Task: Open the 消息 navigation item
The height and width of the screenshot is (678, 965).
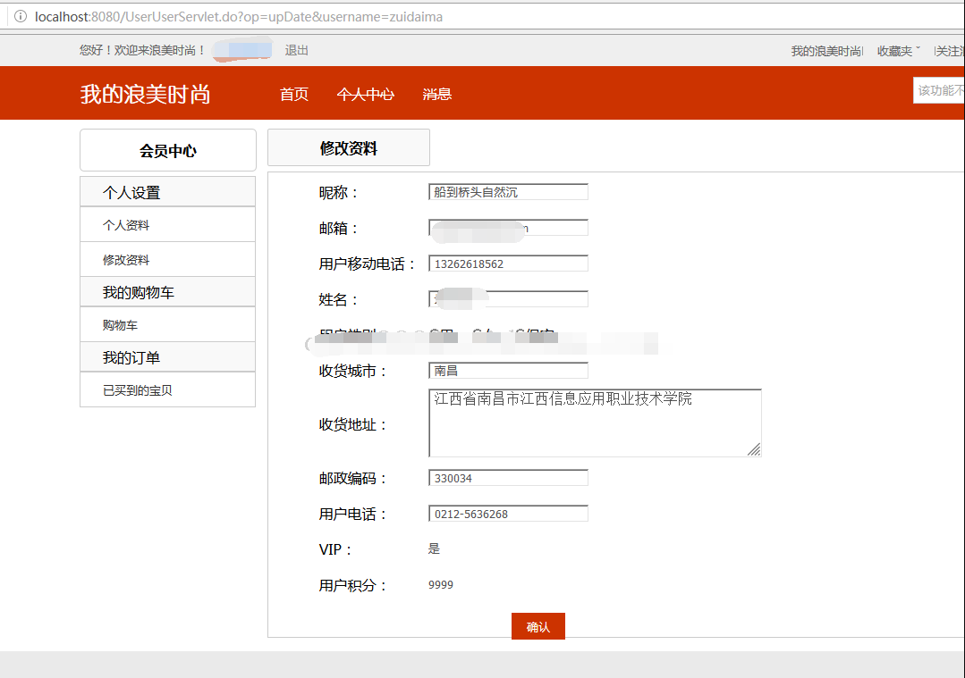Action: (437, 95)
